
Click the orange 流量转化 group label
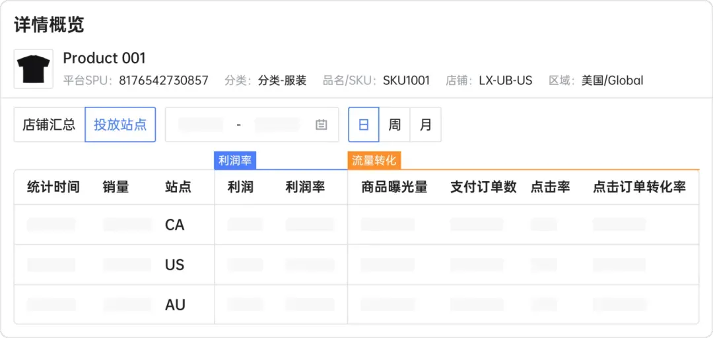pyautogui.click(x=374, y=161)
